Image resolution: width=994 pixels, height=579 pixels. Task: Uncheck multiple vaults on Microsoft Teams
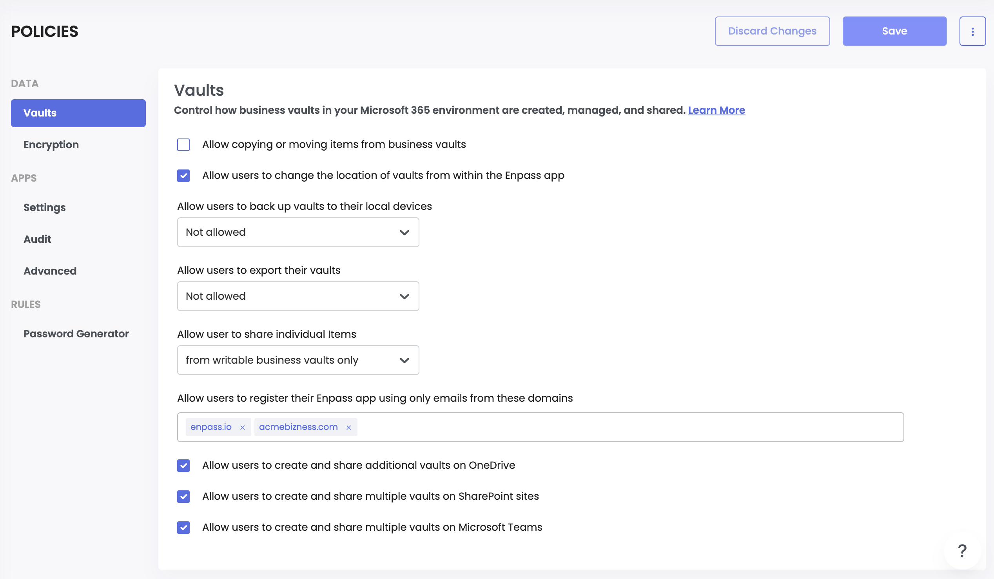pos(183,527)
